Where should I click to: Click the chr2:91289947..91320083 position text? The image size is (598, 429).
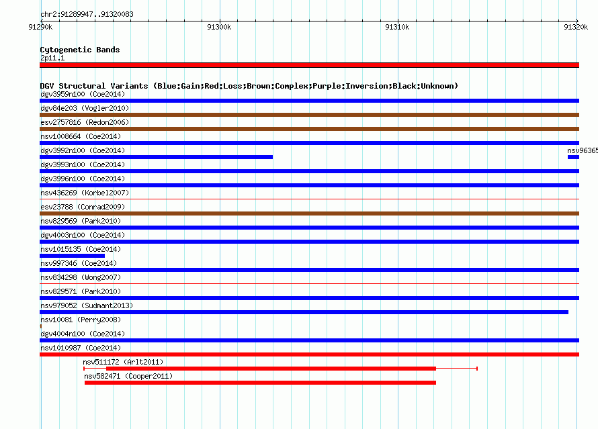click(87, 15)
